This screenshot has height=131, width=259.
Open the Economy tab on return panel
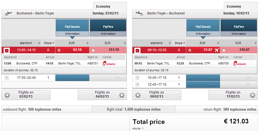click(x=241, y=7)
